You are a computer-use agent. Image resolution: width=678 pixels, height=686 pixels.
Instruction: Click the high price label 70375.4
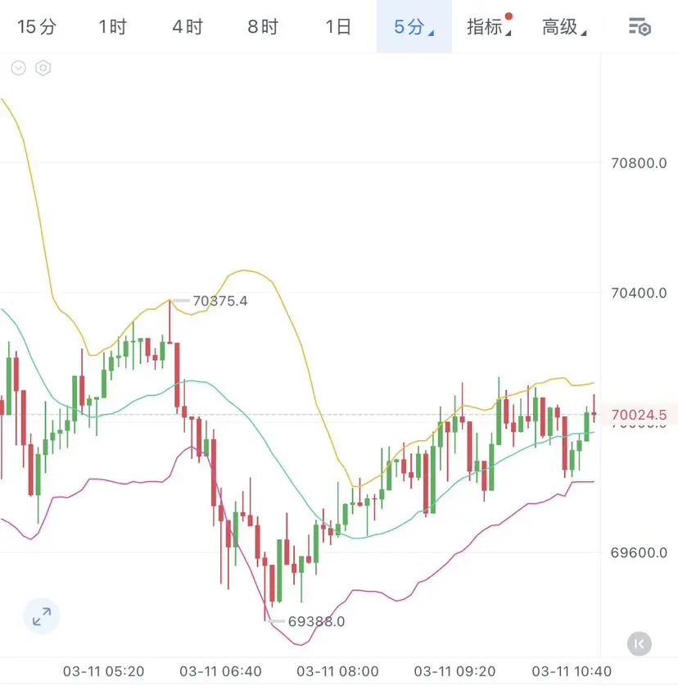point(220,301)
